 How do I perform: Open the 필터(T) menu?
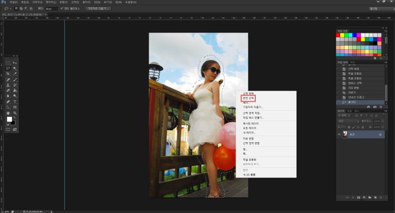[86, 2]
